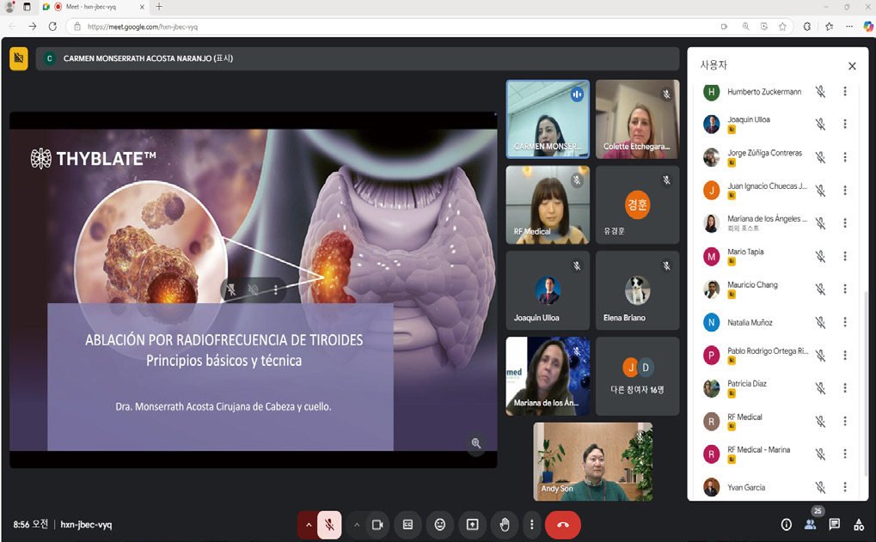Open the chat panel icon

(x=834, y=524)
